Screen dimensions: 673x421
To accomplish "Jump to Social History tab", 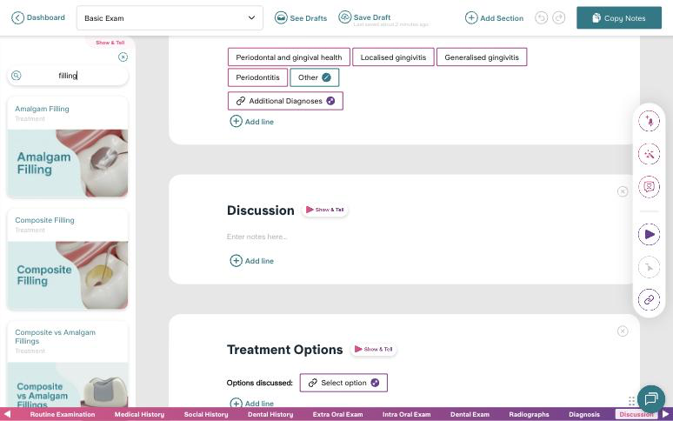I will click(206, 414).
